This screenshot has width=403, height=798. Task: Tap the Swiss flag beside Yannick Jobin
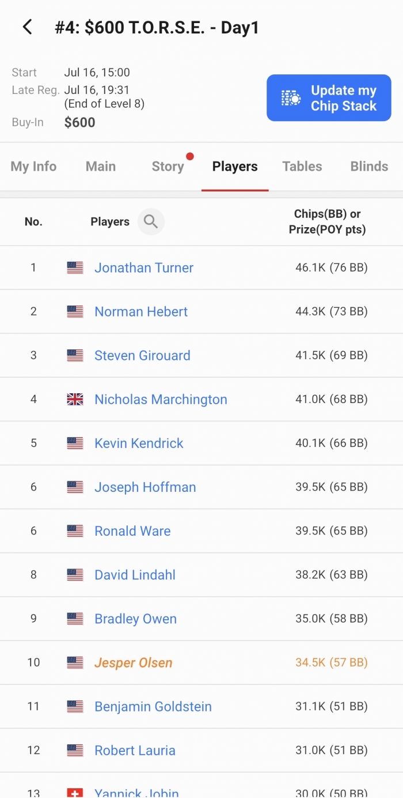coord(75,793)
